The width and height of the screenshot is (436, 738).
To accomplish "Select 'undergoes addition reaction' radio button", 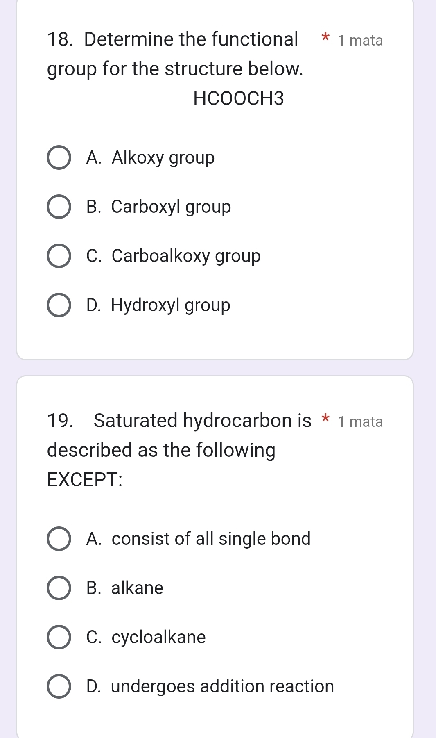I will 59,686.
